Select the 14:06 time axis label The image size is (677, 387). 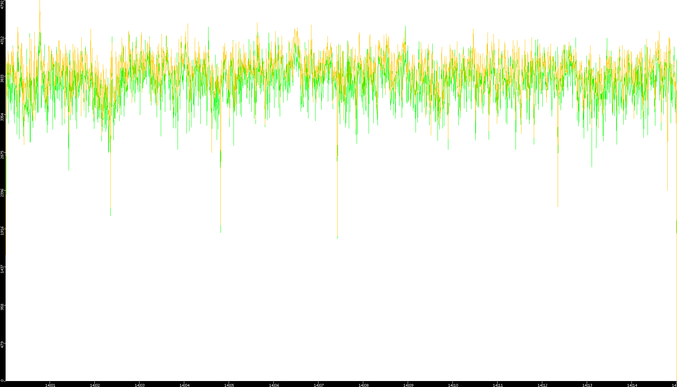(x=274, y=385)
